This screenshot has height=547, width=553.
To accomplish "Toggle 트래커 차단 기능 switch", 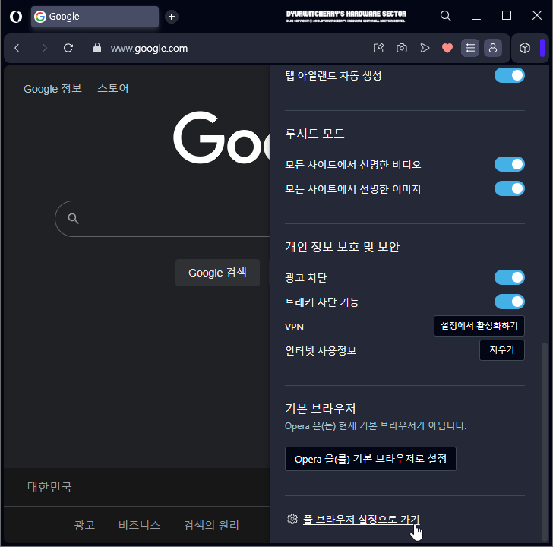I will (509, 302).
